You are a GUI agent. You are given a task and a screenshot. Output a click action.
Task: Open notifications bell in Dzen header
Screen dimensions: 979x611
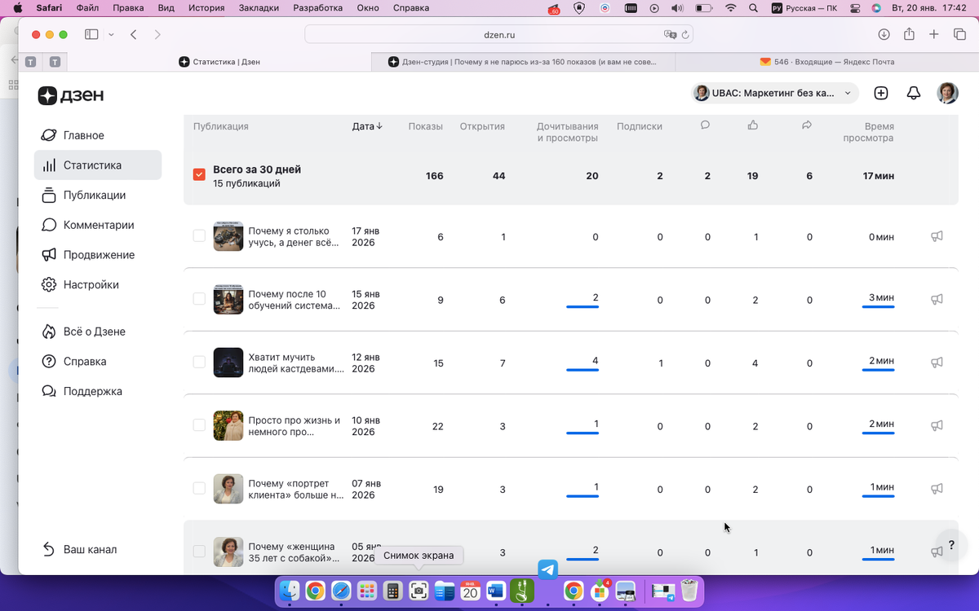(914, 93)
